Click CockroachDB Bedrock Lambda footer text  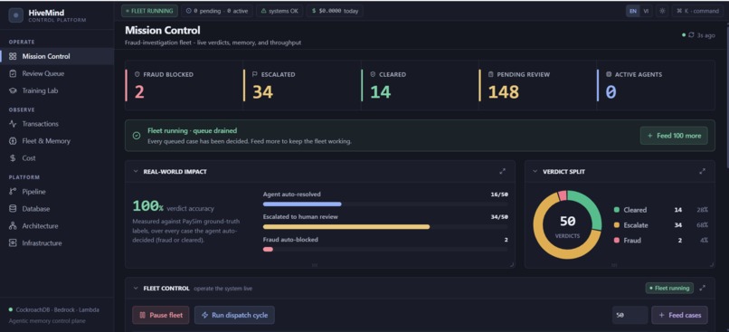coord(57,309)
